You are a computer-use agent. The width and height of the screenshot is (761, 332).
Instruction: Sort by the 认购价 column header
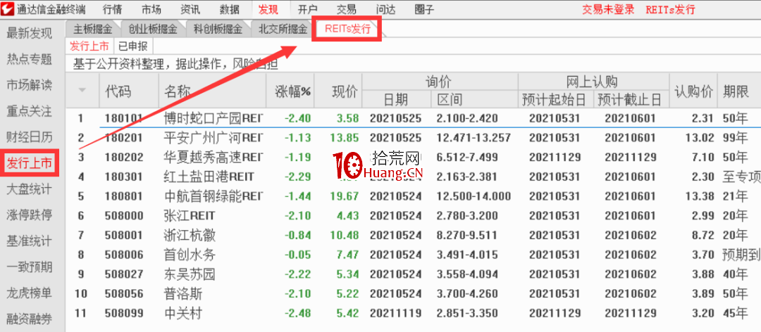693,91
